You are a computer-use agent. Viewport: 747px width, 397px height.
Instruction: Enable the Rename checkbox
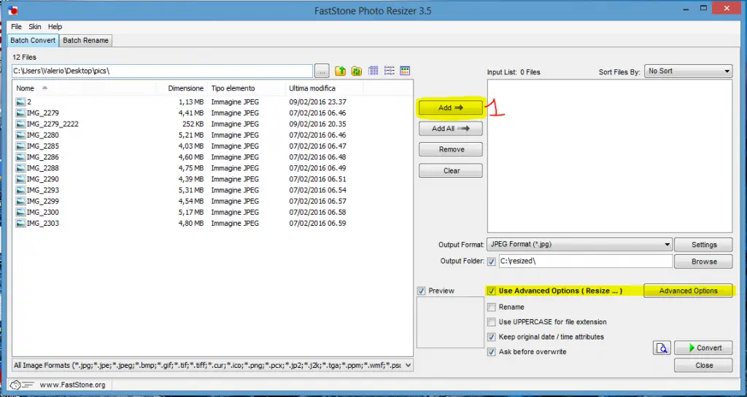click(x=492, y=307)
